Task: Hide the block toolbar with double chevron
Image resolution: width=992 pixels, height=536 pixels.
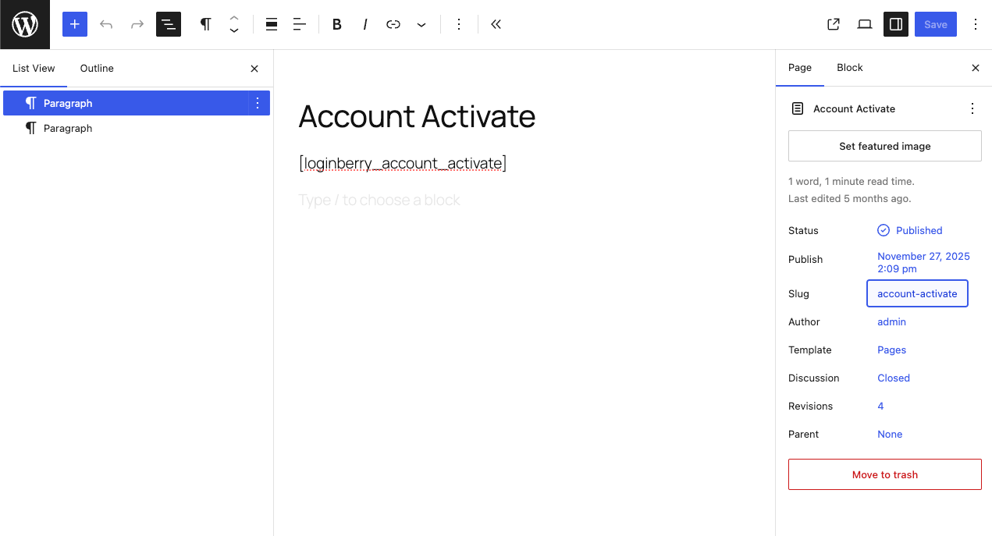Action: click(496, 24)
